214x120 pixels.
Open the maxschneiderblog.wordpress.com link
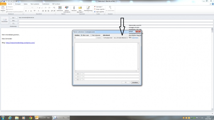point(20,43)
